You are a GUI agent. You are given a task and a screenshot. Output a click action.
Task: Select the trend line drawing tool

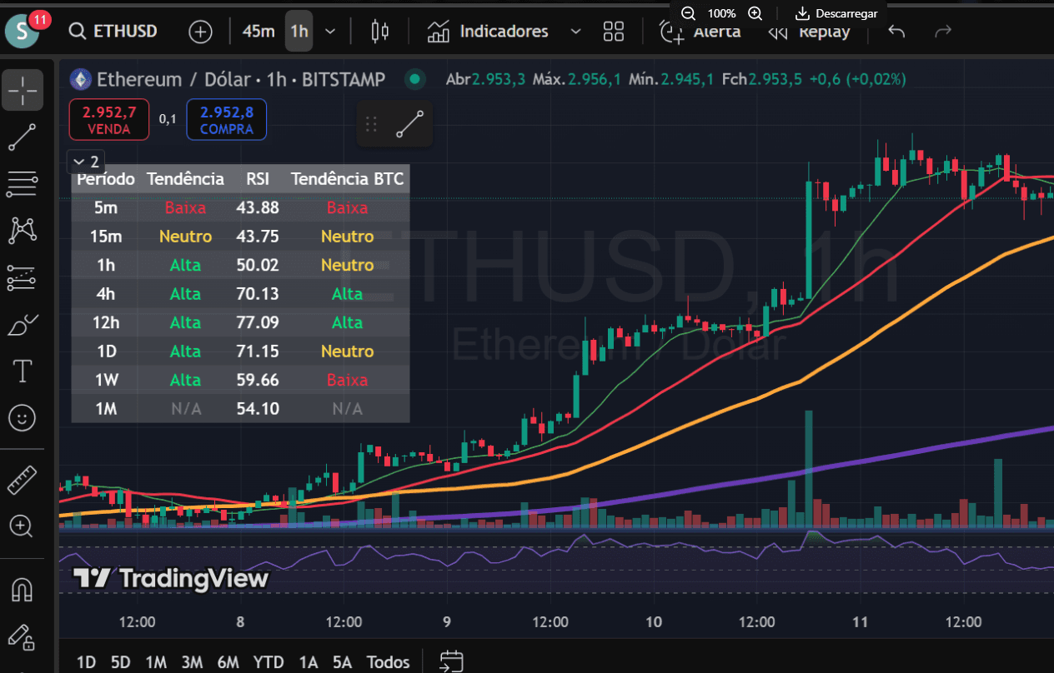coord(23,137)
